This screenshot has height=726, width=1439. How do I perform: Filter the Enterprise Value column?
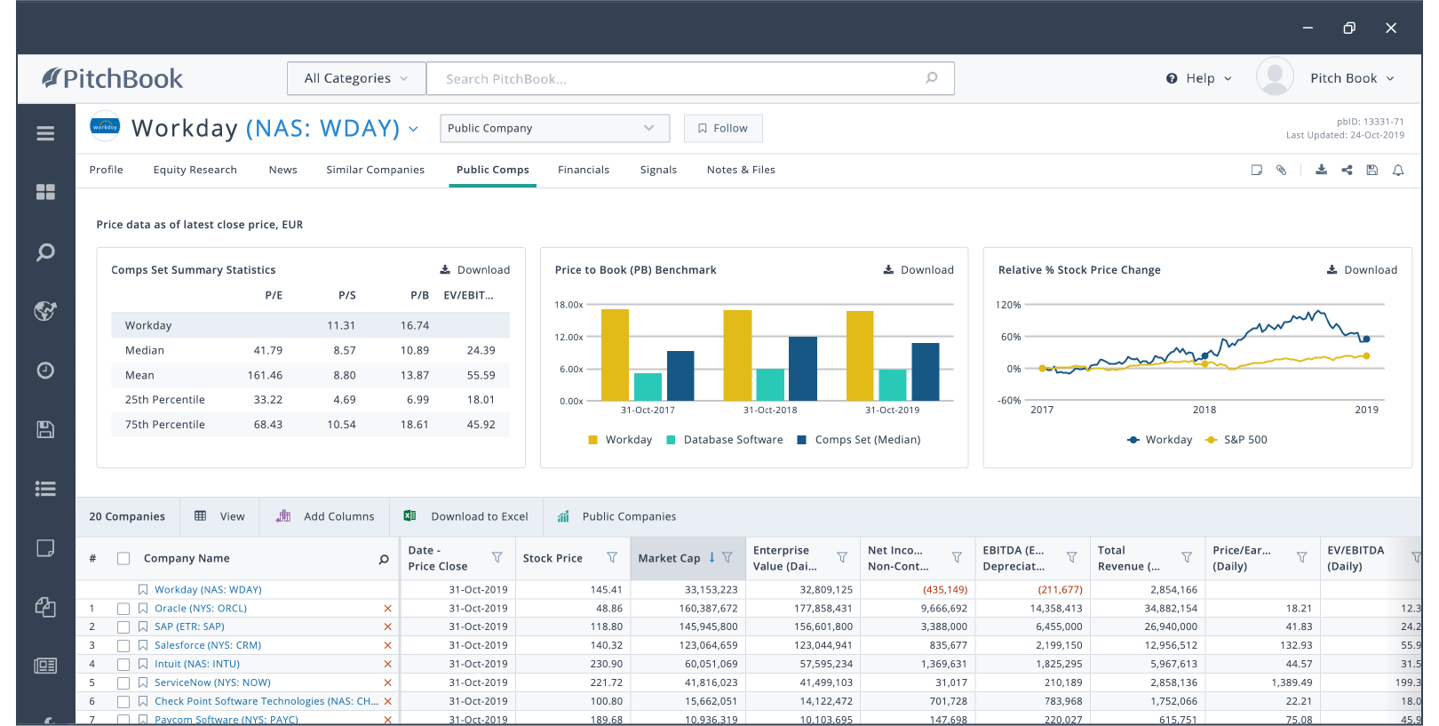[842, 558]
